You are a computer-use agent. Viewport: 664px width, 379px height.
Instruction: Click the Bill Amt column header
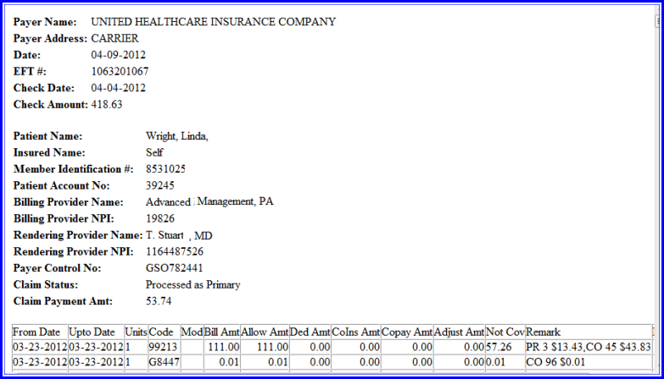click(222, 332)
